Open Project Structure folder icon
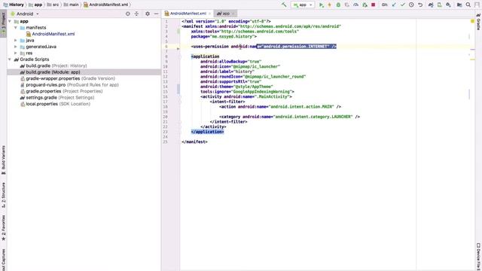The width and height of the screenshot is (482, 271). (x=459, y=5)
